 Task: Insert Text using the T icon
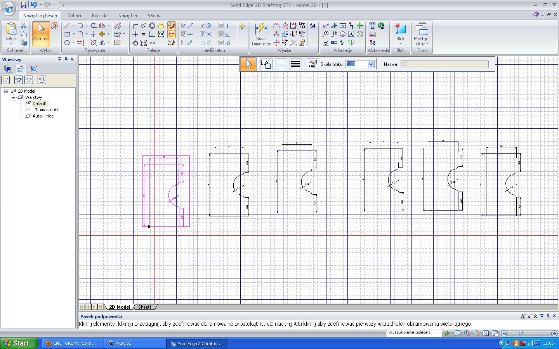[372, 26]
